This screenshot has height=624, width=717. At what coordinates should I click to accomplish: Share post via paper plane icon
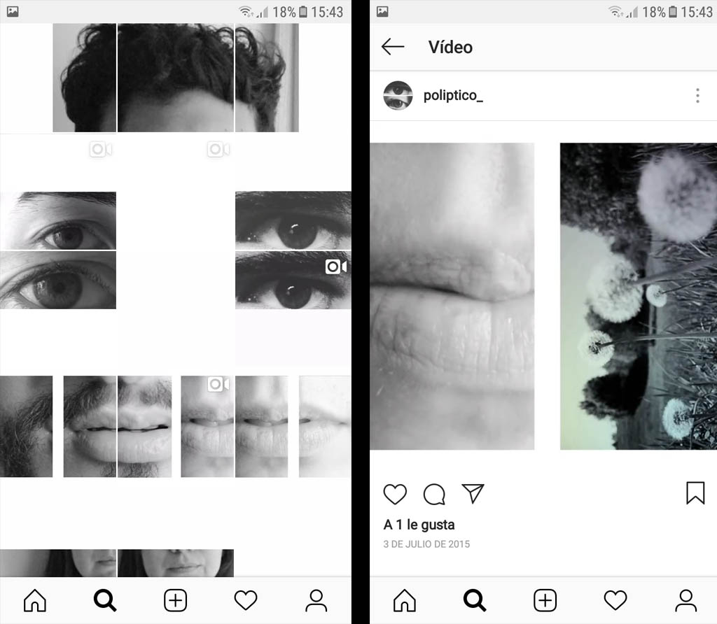coord(473,493)
